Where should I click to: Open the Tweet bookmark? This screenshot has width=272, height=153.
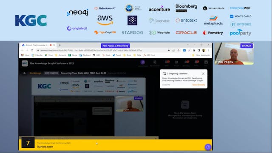[117, 55]
